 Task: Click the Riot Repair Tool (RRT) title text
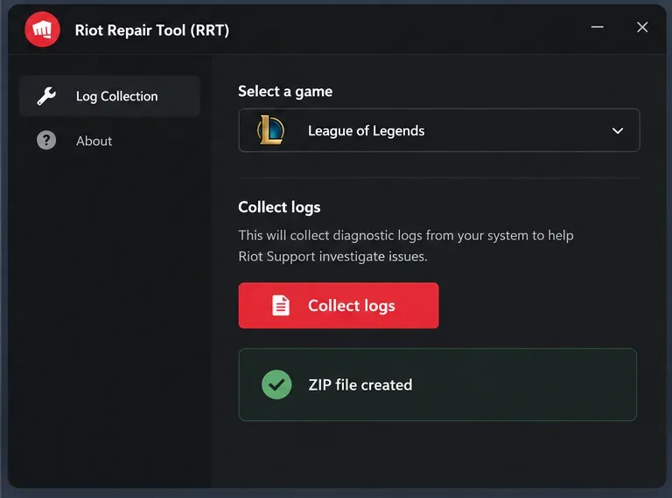[x=152, y=31]
